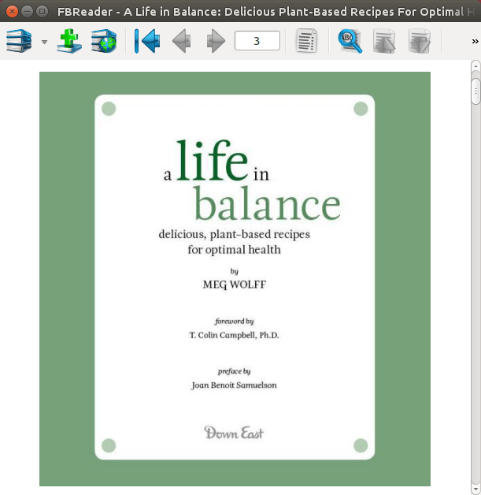Minimize the FBReader window
481x495 pixels.
coord(27,11)
